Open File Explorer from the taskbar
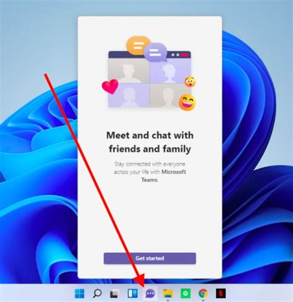Viewport: 293px width, 302px height. click(168, 293)
